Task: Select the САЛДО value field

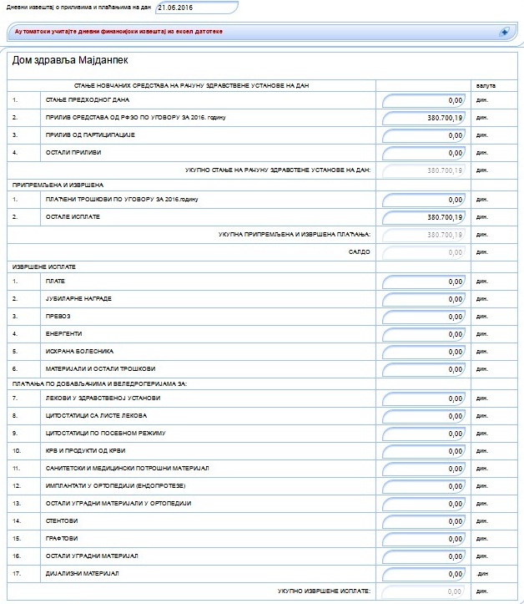Action: click(424, 252)
